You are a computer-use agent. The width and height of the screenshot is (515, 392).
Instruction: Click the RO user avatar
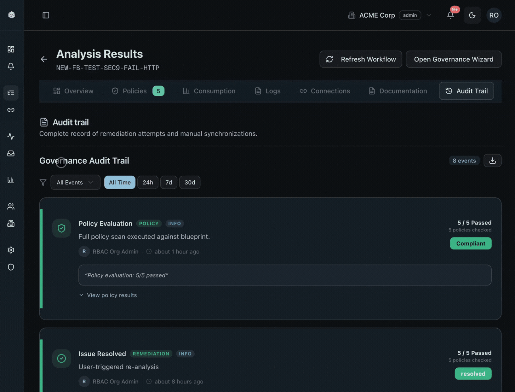494,15
